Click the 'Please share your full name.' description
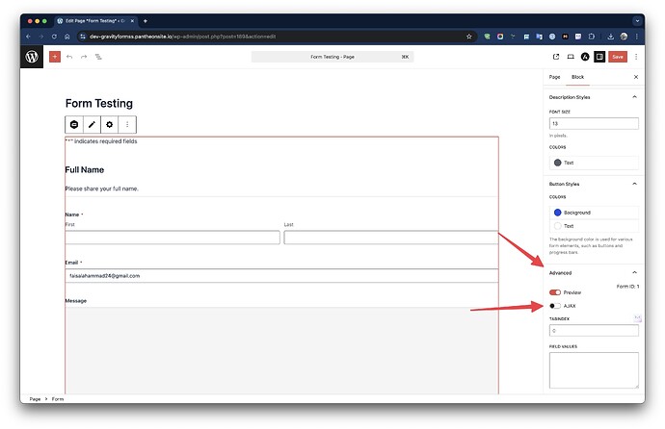The height and width of the screenshot is (429, 665). [x=102, y=189]
